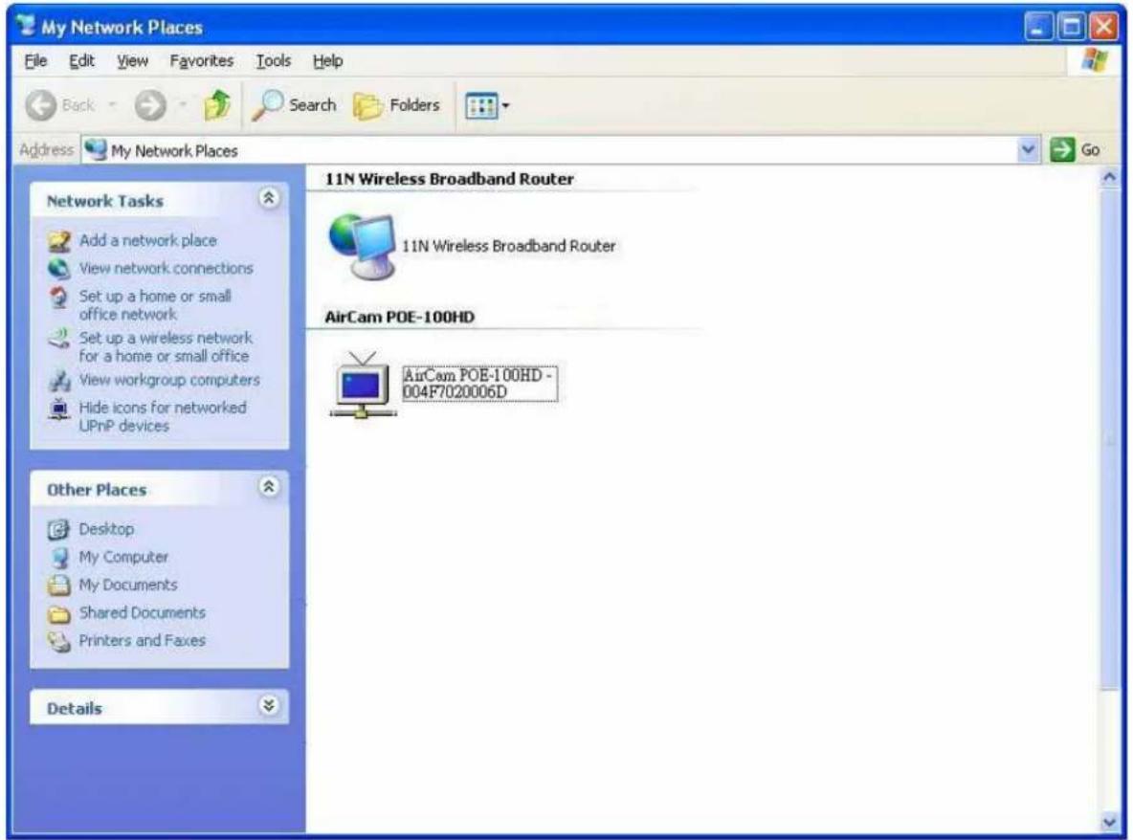Image resolution: width=1133 pixels, height=840 pixels.
Task: Open Shared Documents from Other Places
Action: coord(142,612)
